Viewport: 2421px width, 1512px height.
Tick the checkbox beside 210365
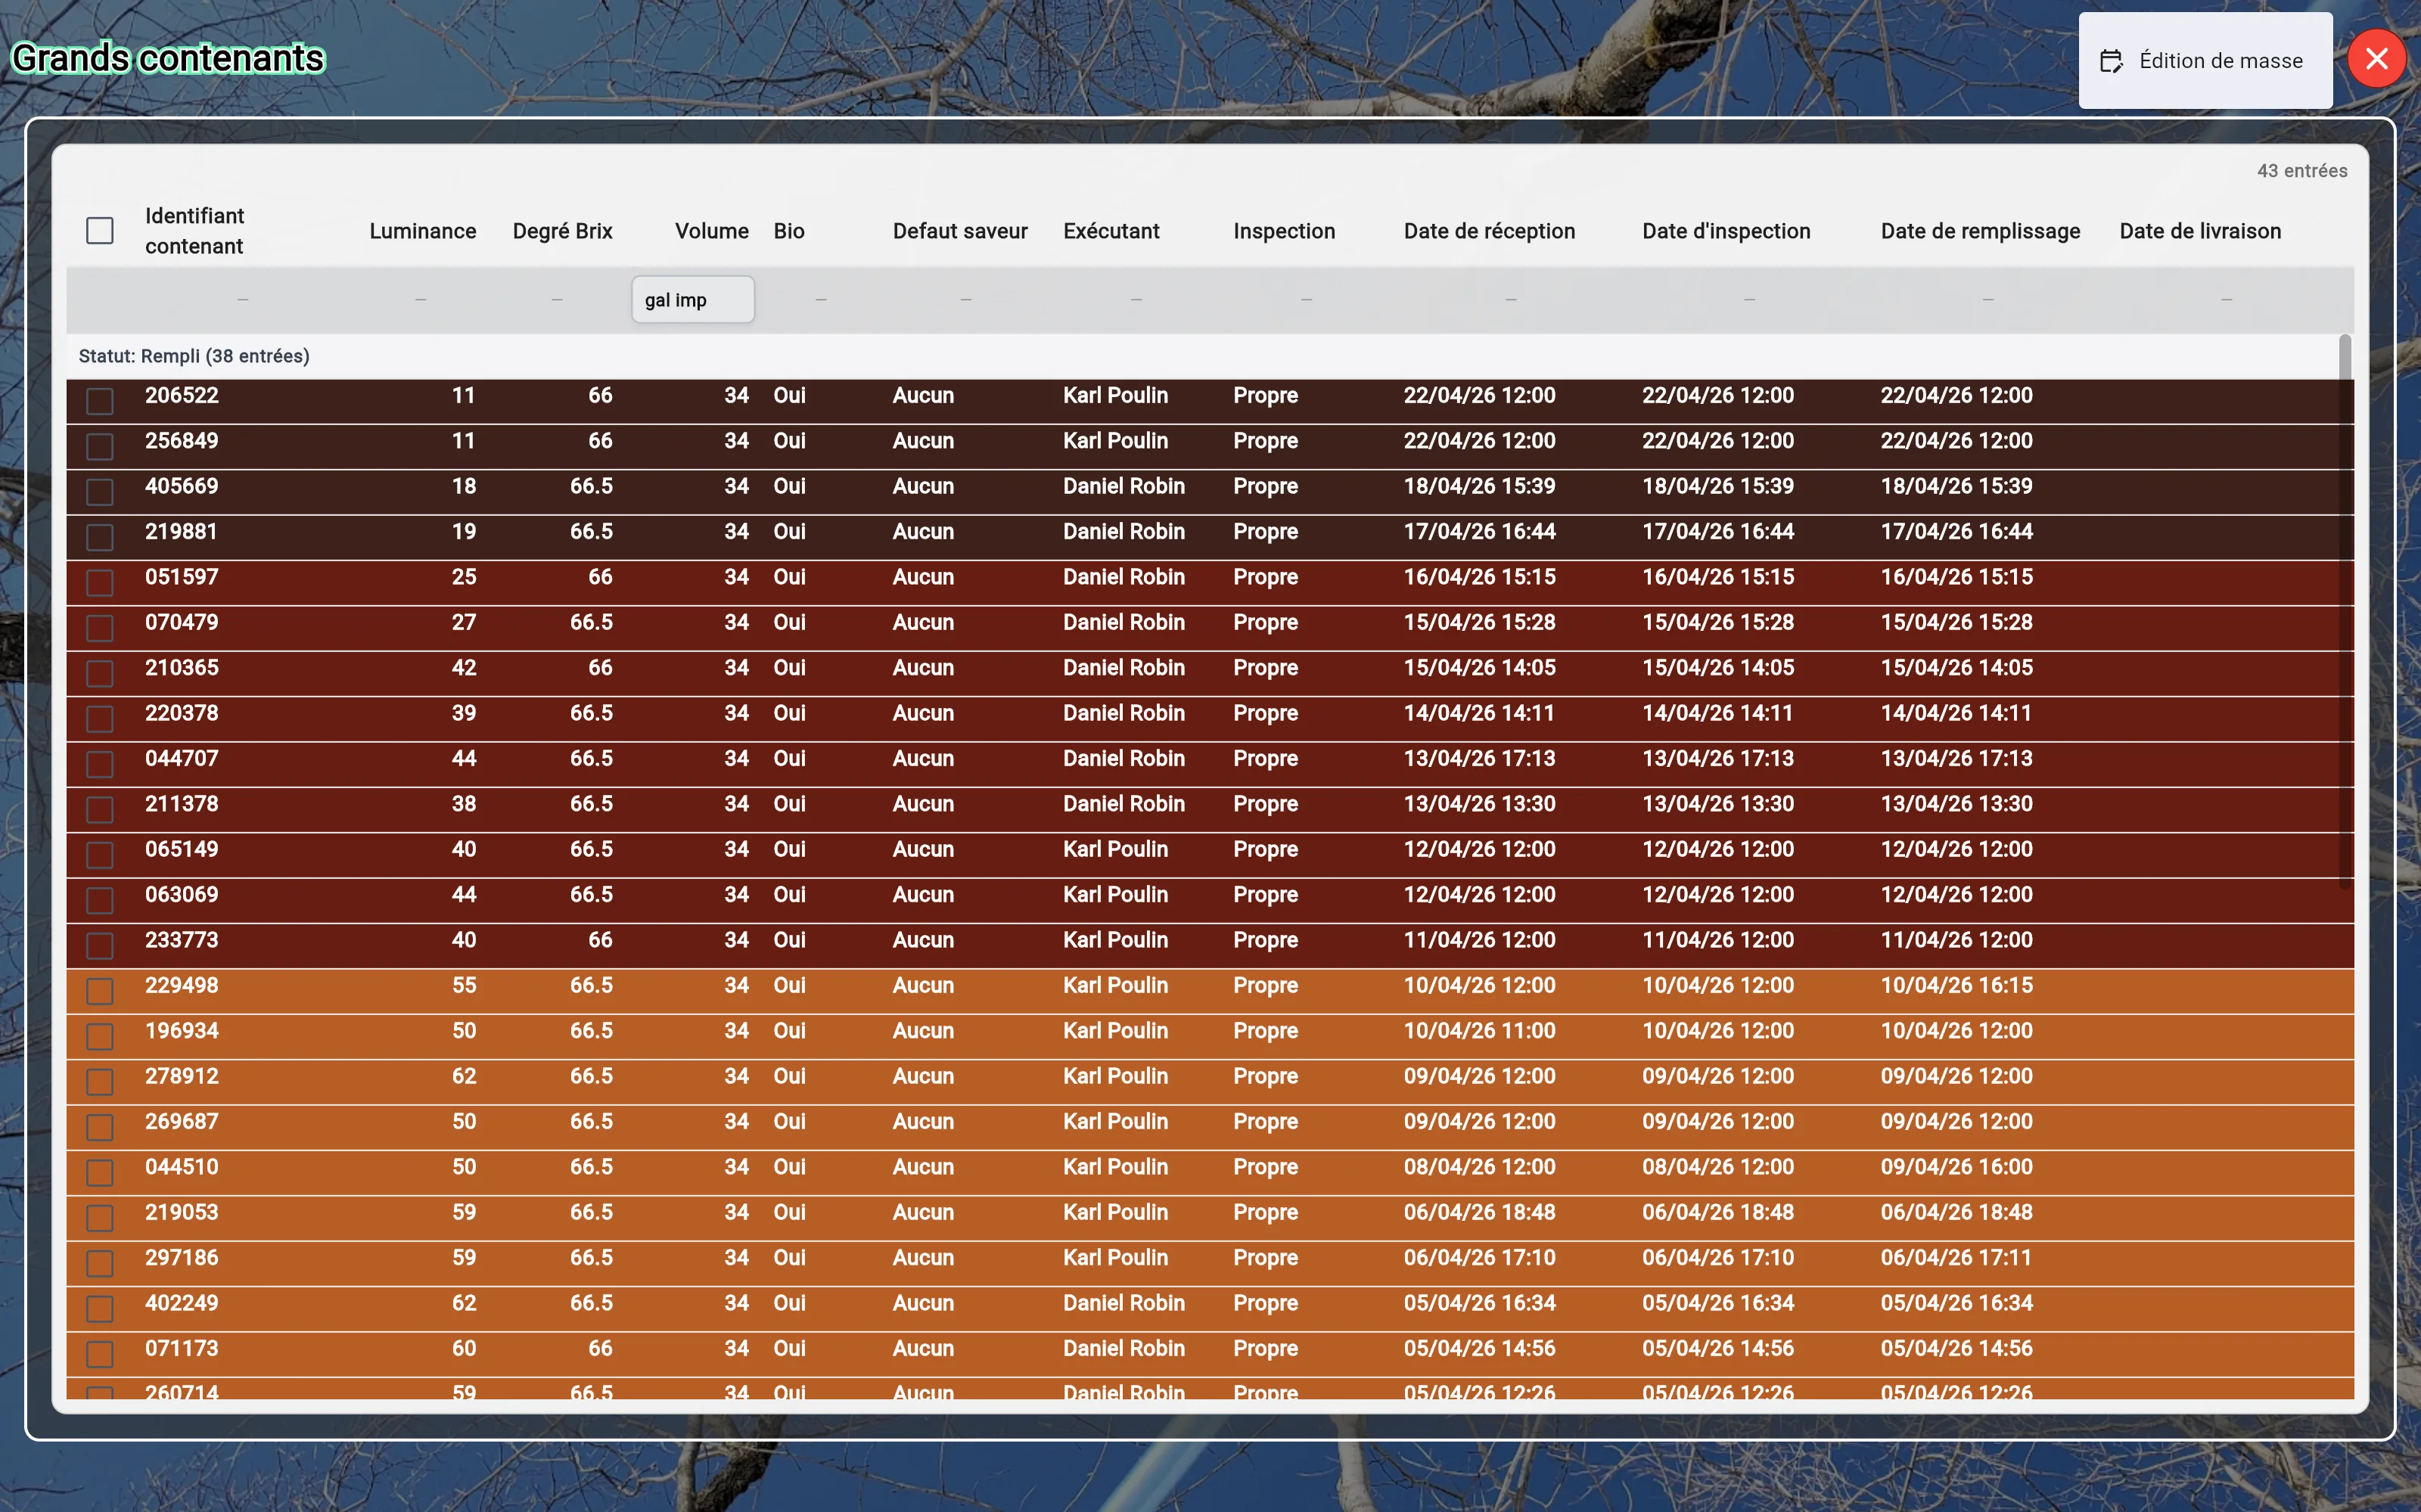[100, 673]
